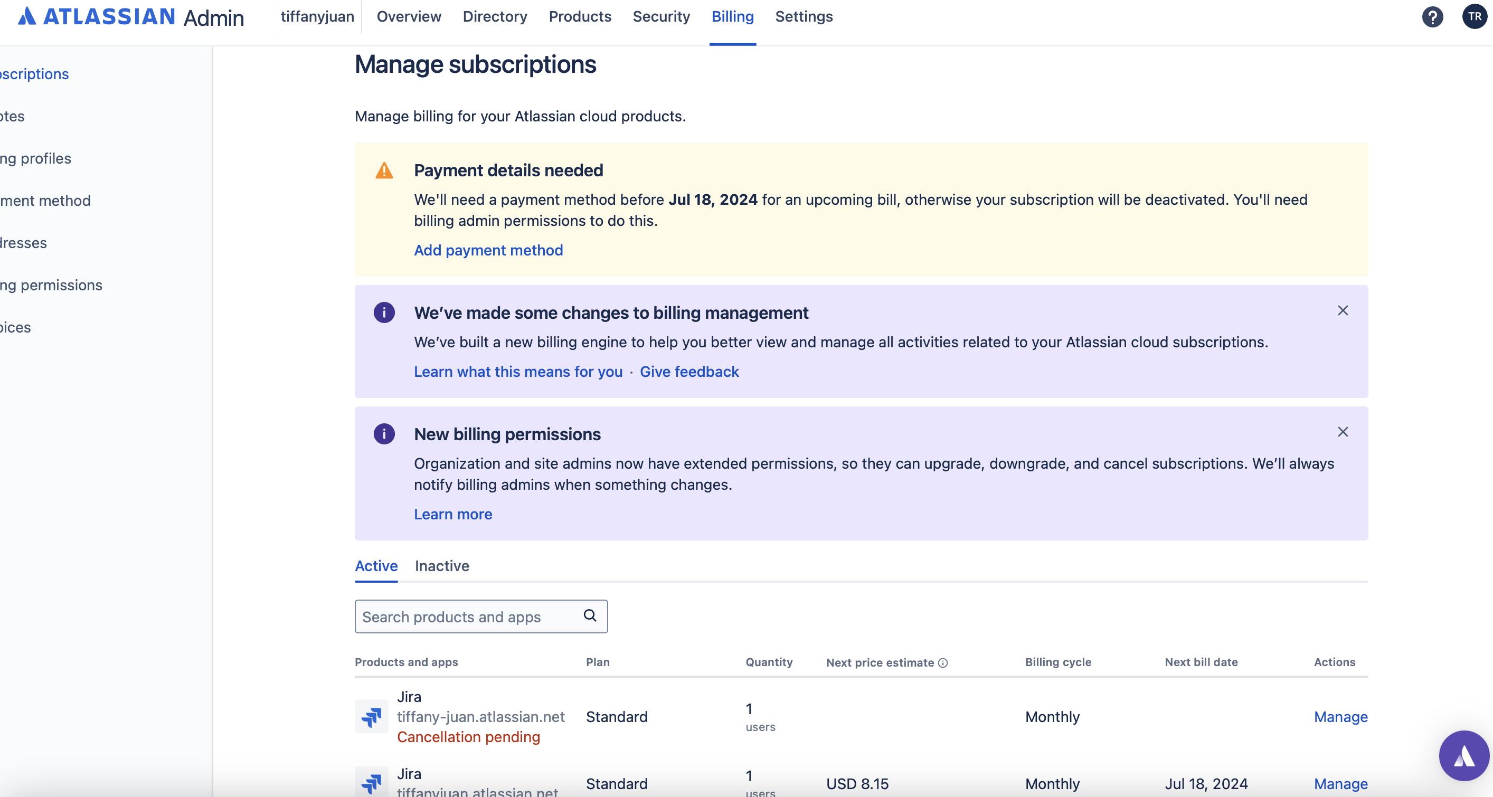Viewport: 1493px width, 797px height.
Task: Open the help question mark icon
Action: 1433,17
